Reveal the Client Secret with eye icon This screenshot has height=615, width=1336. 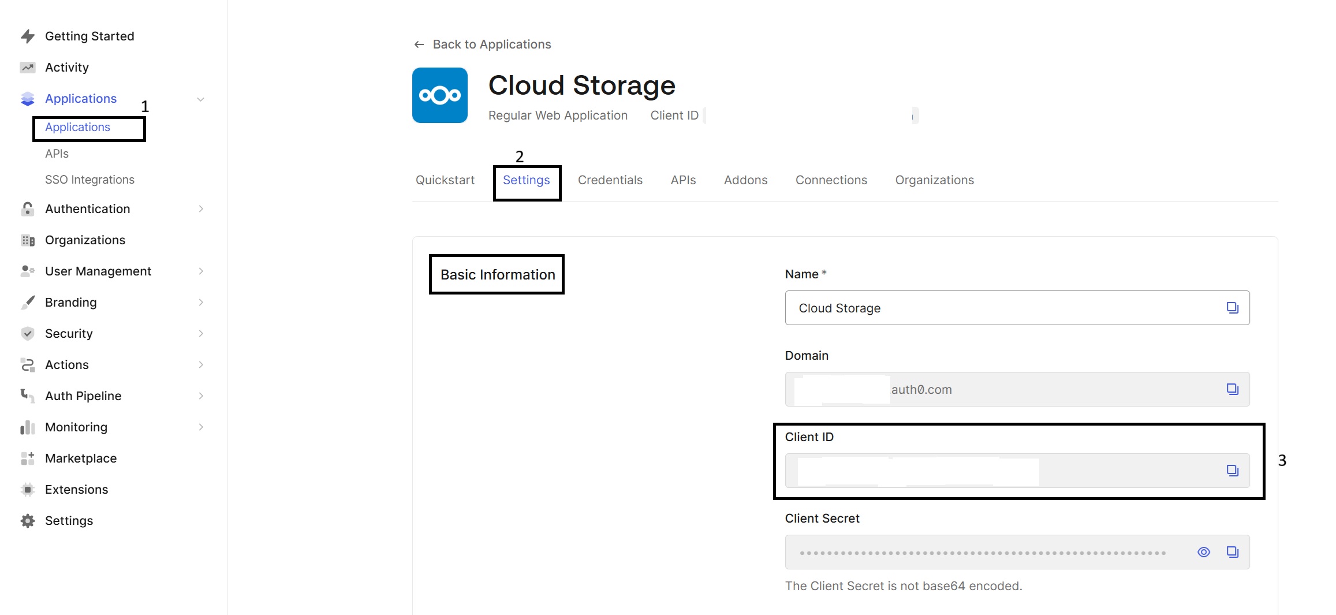[1203, 552]
